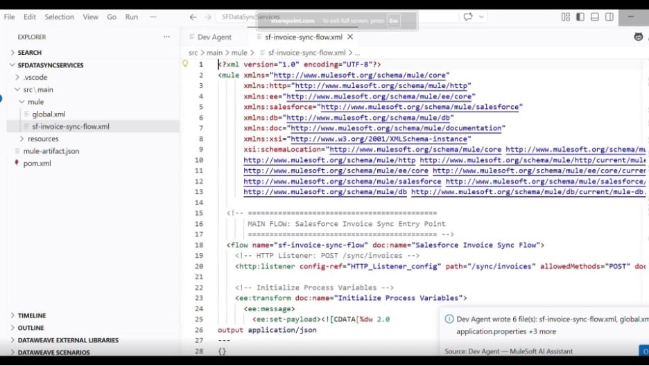The width and height of the screenshot is (649, 366).
Task: Open the chat icon in title bar
Action: pos(468,17)
